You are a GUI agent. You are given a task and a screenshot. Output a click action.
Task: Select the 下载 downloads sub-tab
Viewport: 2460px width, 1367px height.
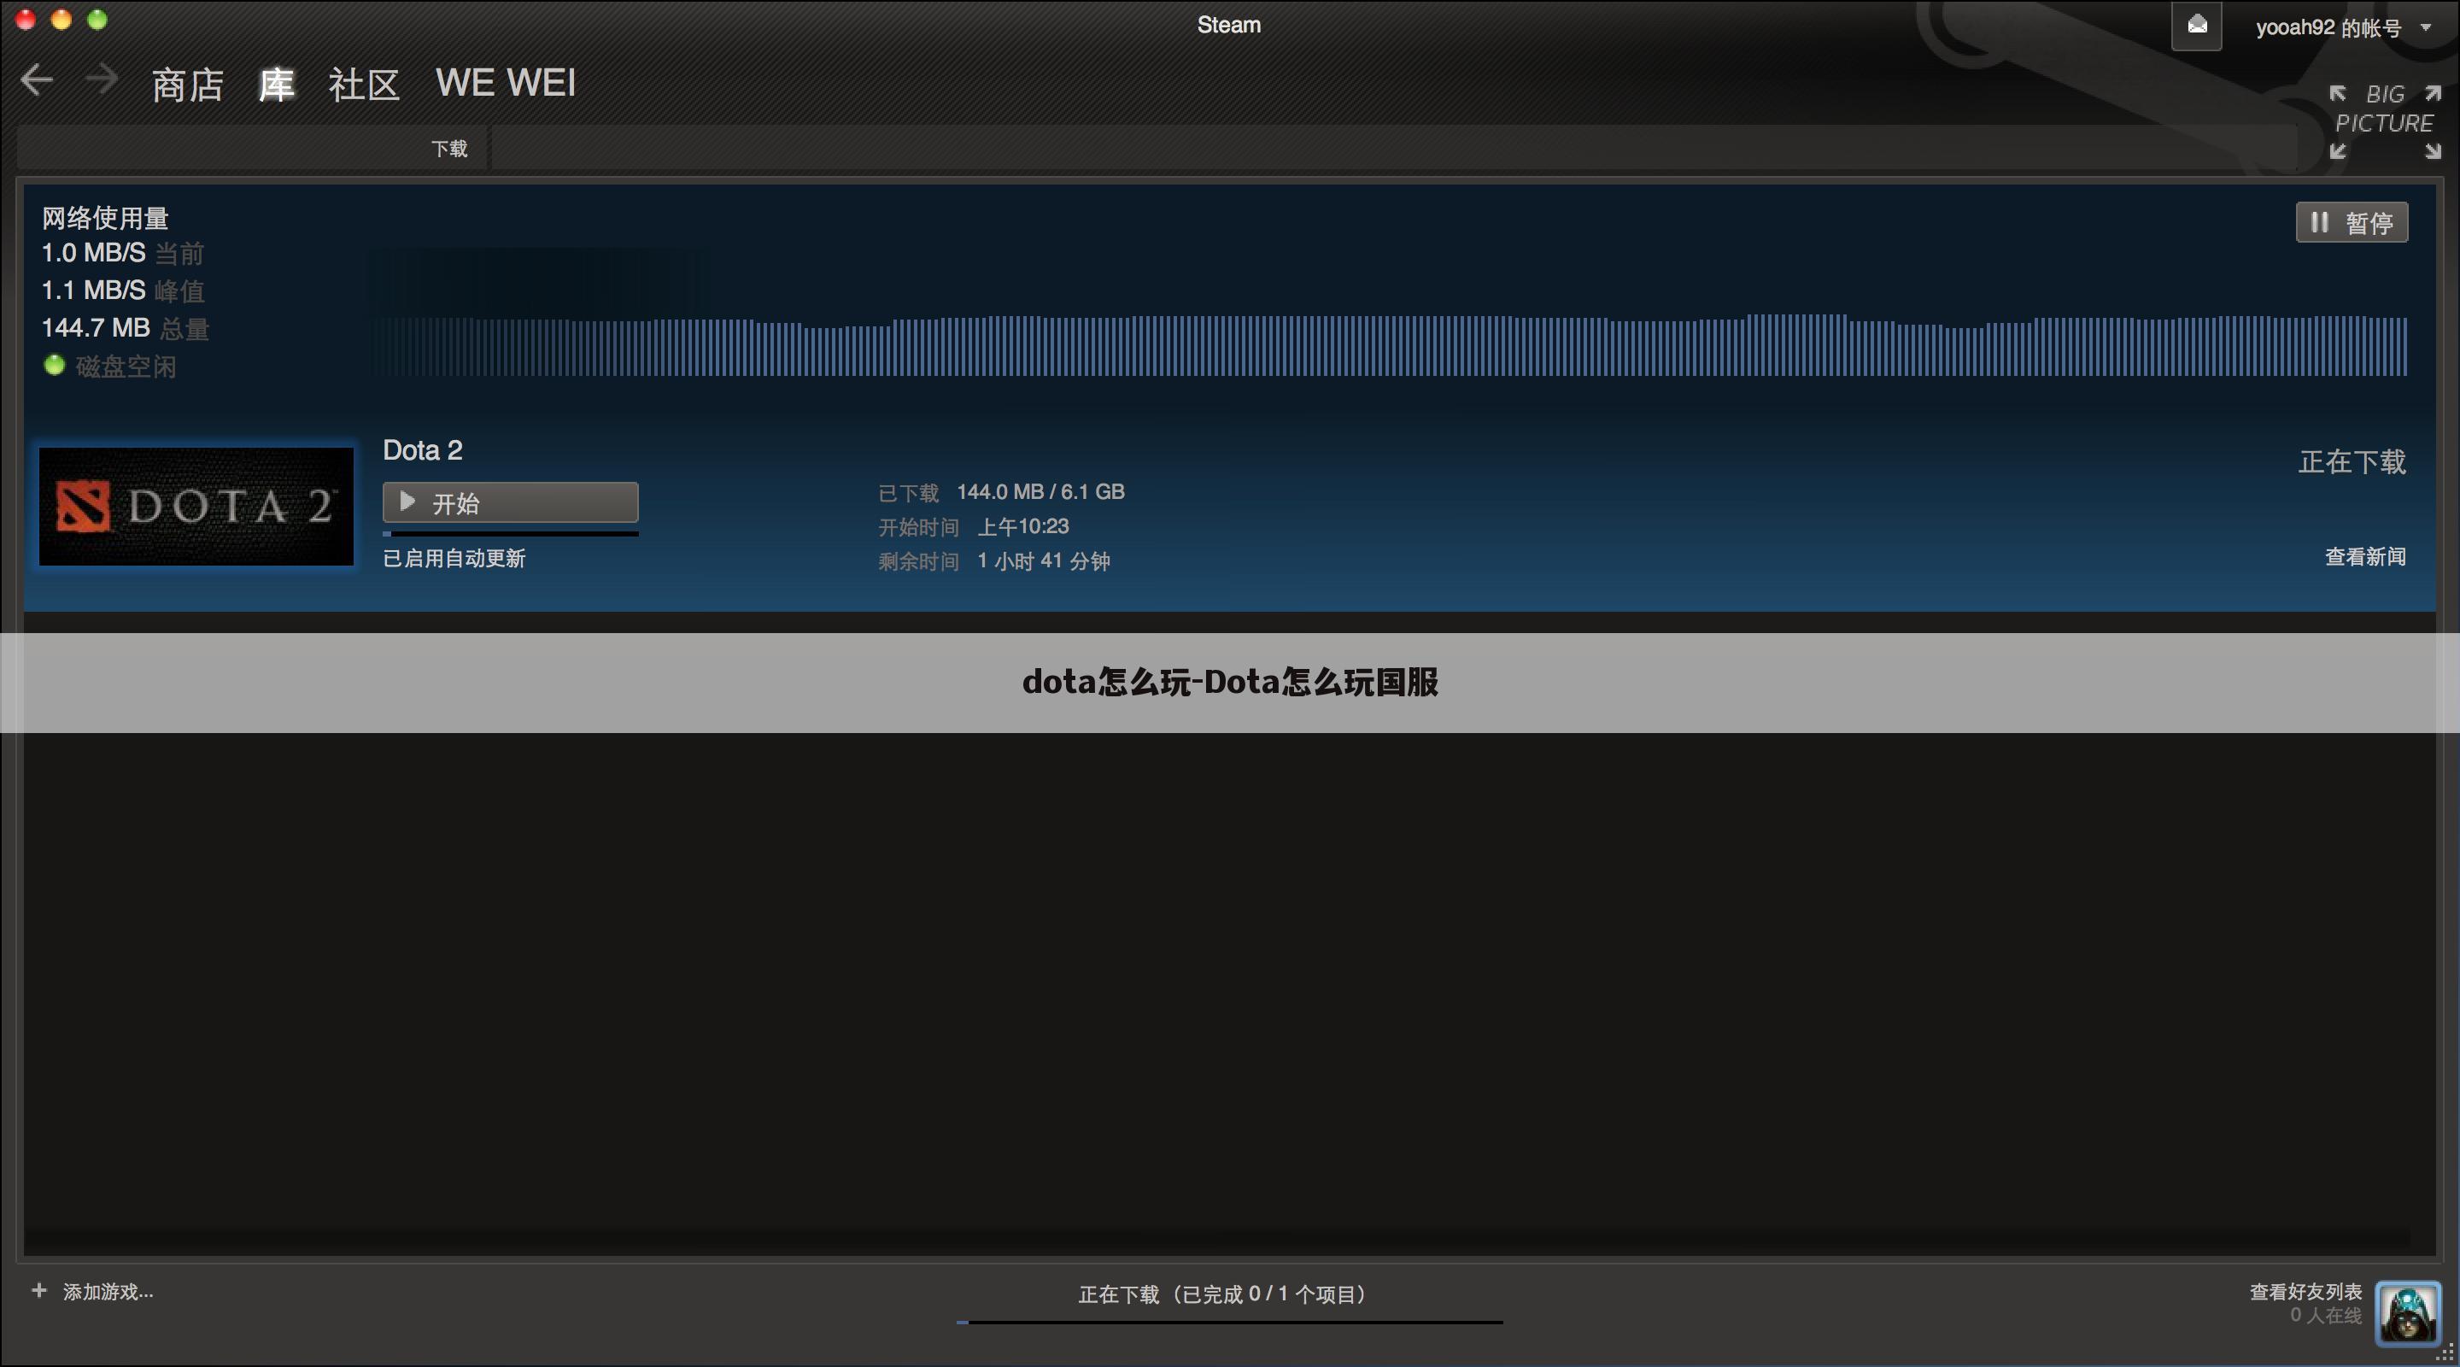[x=448, y=149]
